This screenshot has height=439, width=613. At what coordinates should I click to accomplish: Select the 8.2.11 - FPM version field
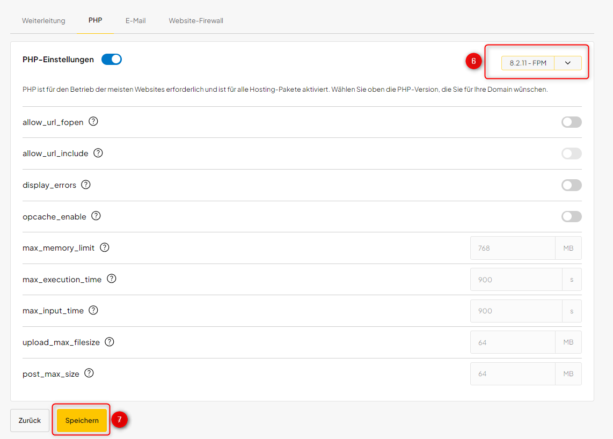click(528, 63)
